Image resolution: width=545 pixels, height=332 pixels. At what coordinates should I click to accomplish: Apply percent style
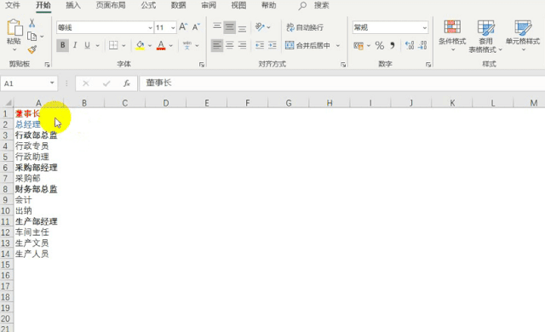point(380,45)
